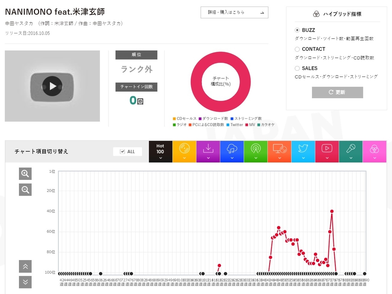The height and width of the screenshot is (294, 392).
Task: Select the karaoke microphone chart icon
Action: 351,152
